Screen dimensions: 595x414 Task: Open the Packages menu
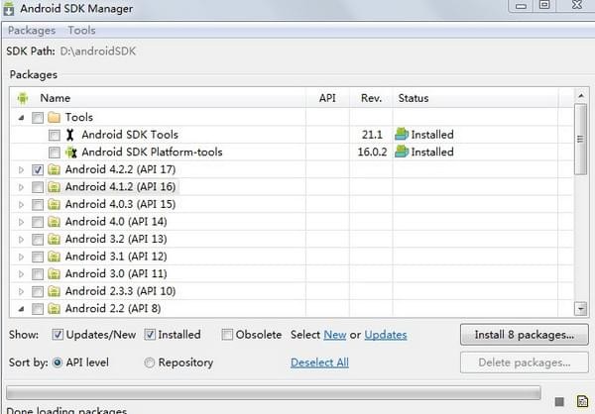32,31
